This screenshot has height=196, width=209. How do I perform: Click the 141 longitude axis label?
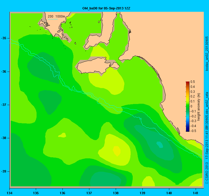click(196, 193)
